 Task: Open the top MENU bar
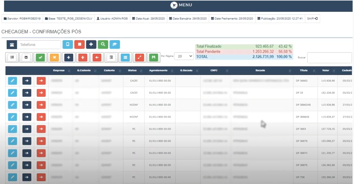(x=181, y=5)
